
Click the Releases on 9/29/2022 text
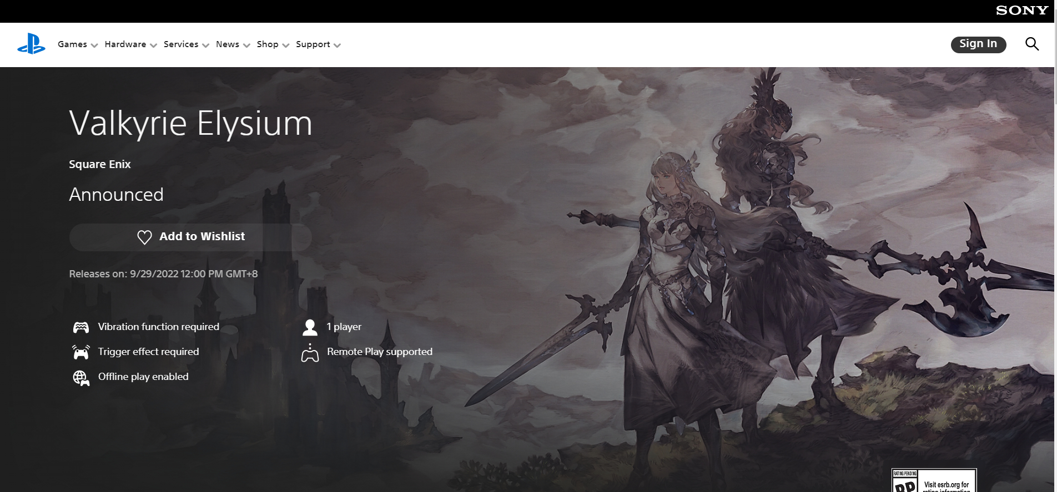coord(163,274)
